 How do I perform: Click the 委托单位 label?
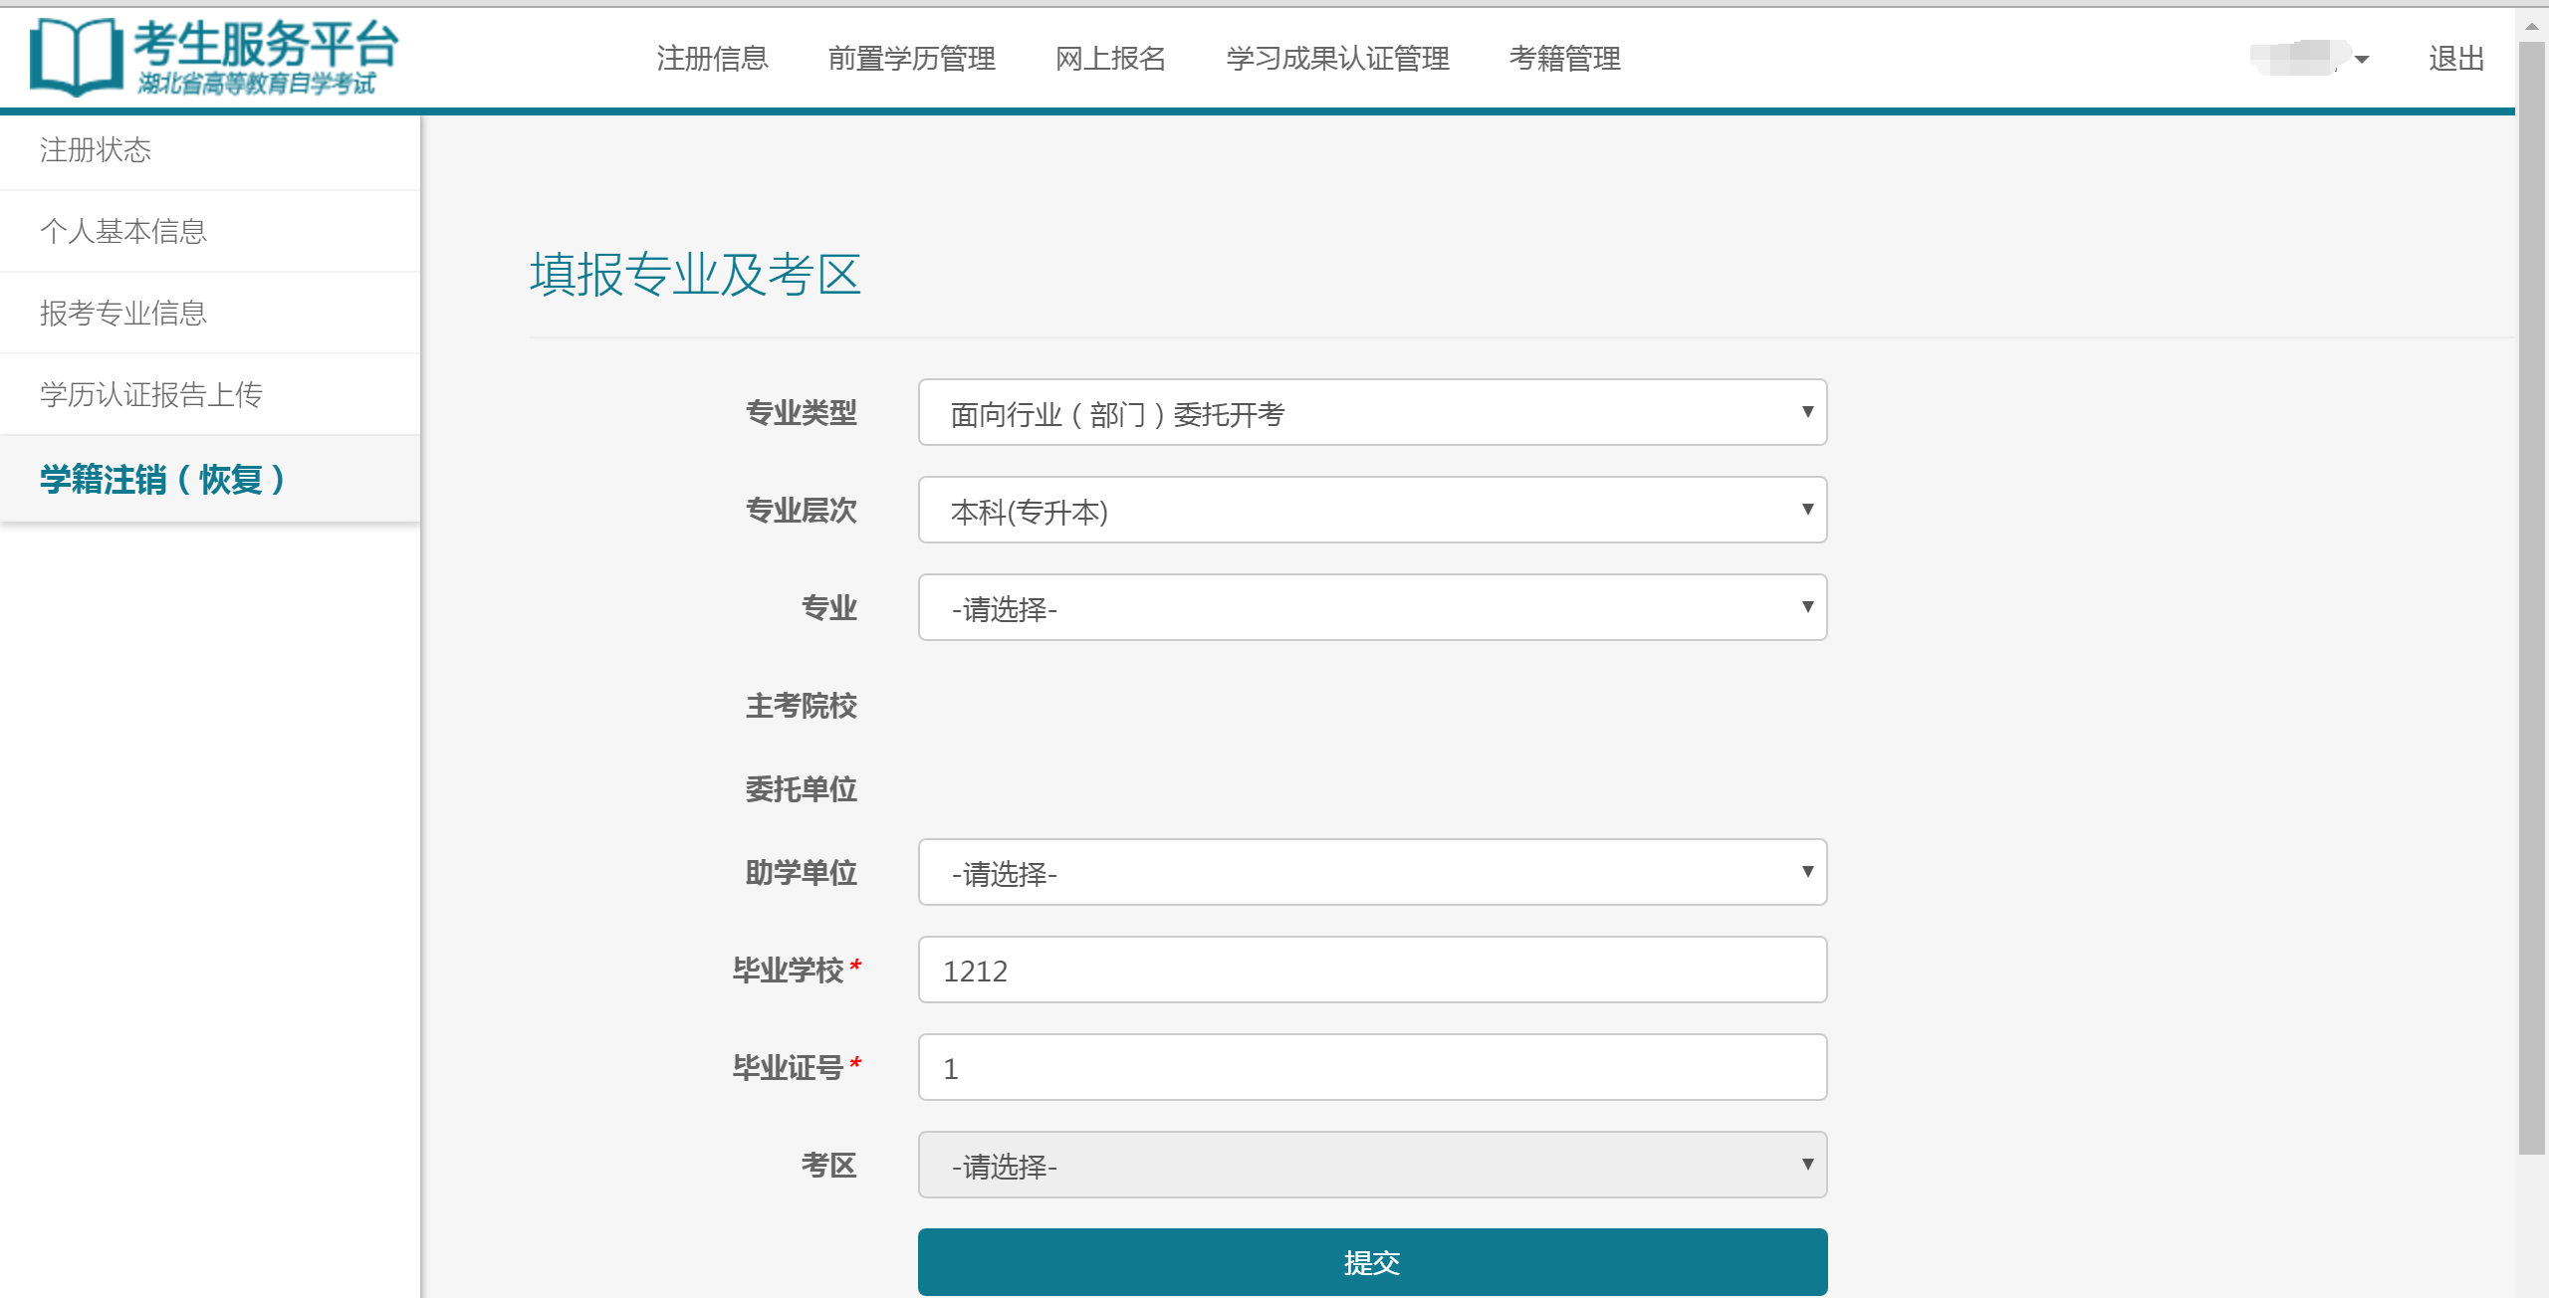(x=801, y=789)
